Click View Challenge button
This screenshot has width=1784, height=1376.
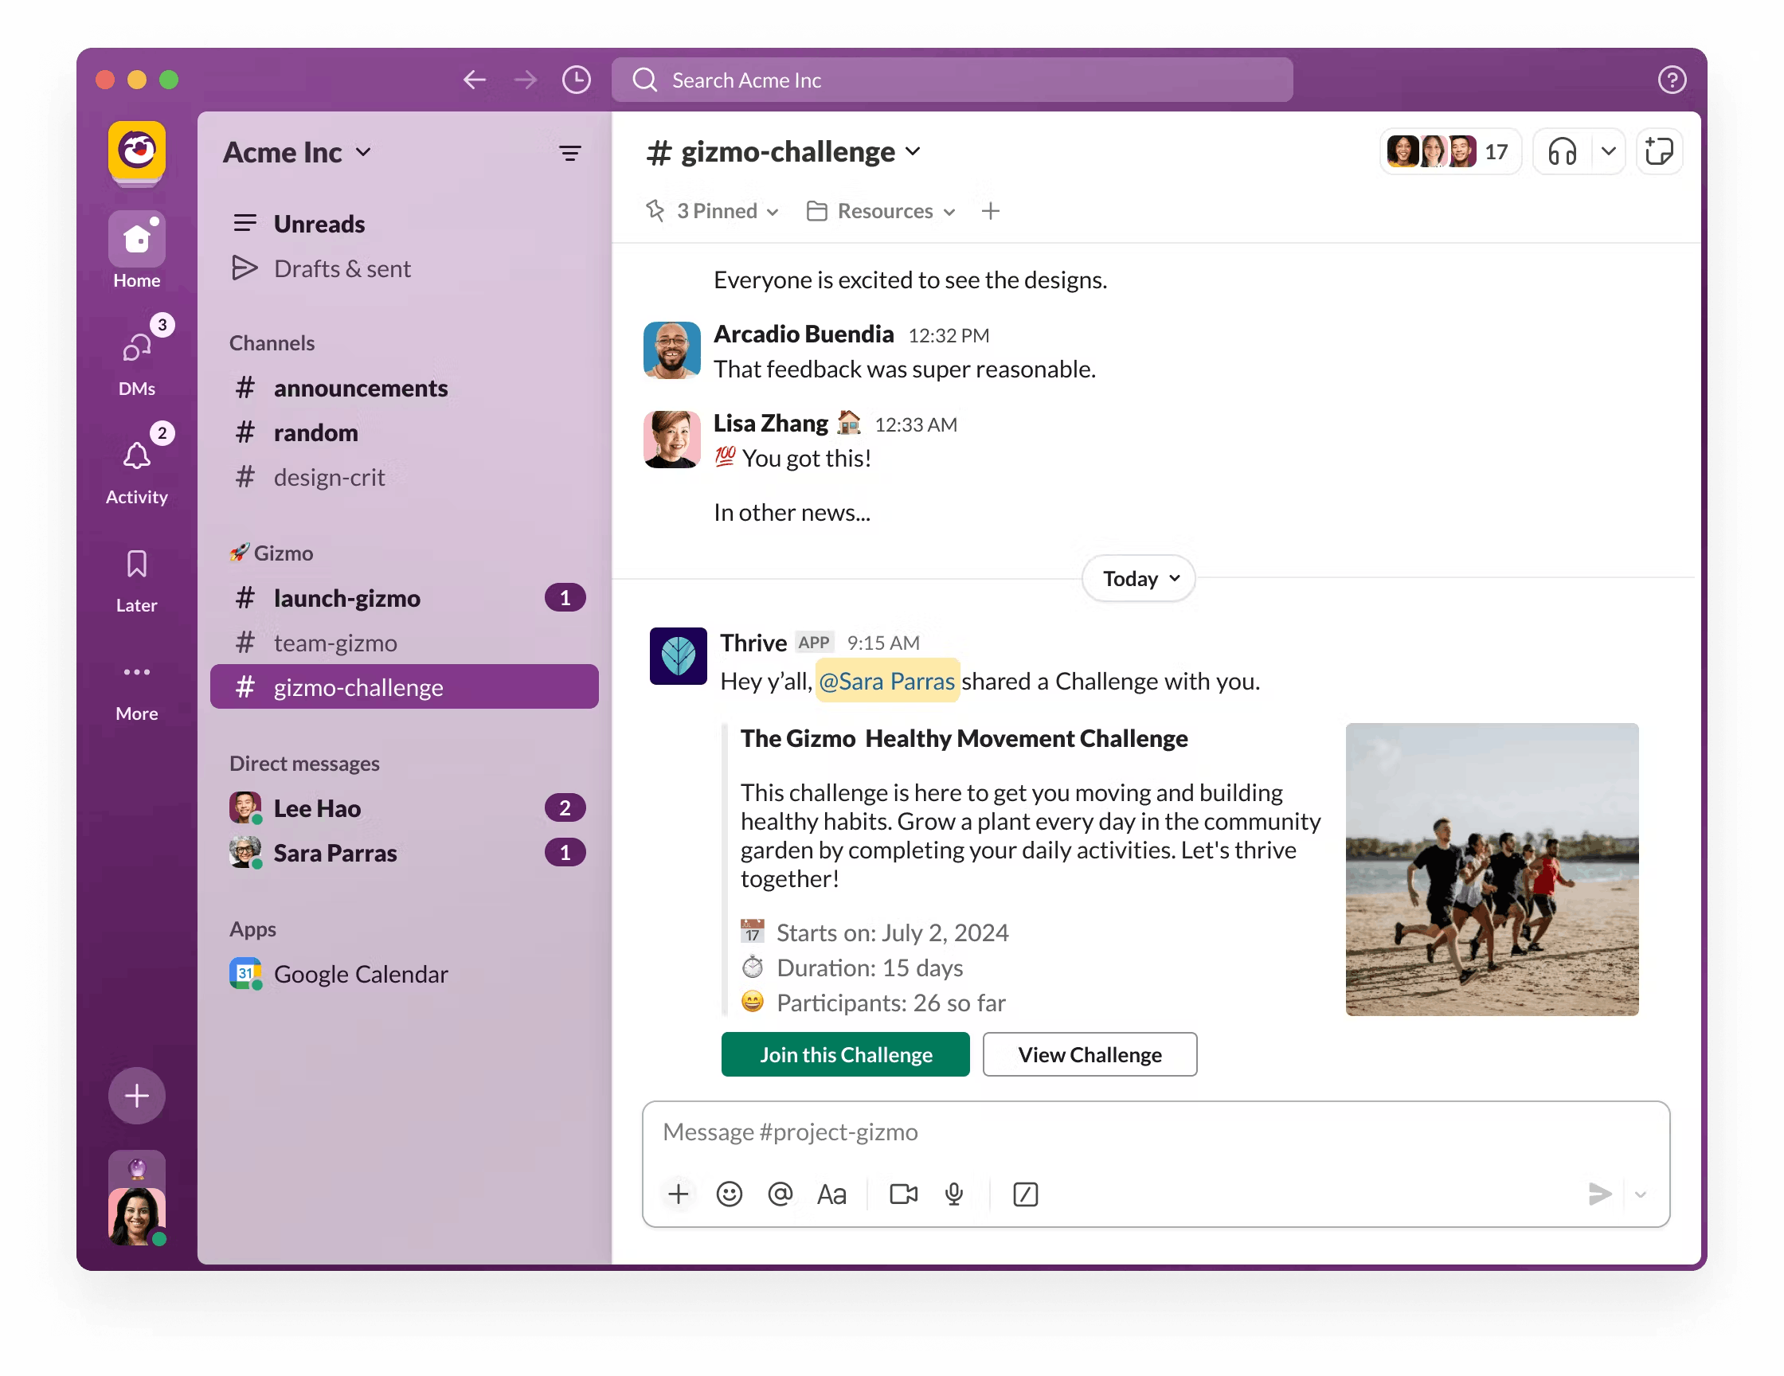click(x=1090, y=1055)
